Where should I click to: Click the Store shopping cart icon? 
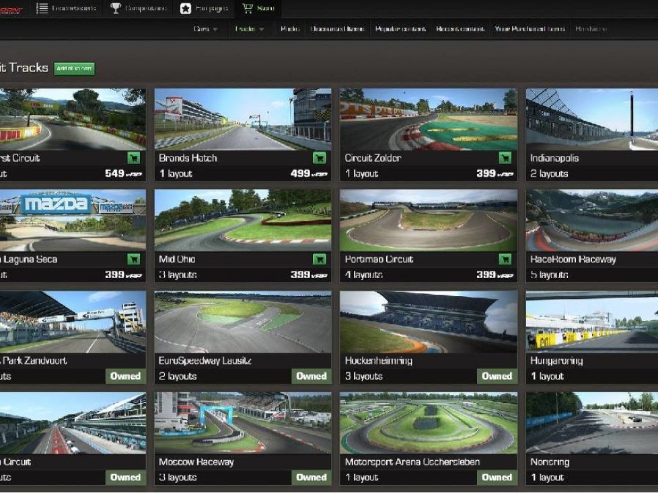(248, 8)
